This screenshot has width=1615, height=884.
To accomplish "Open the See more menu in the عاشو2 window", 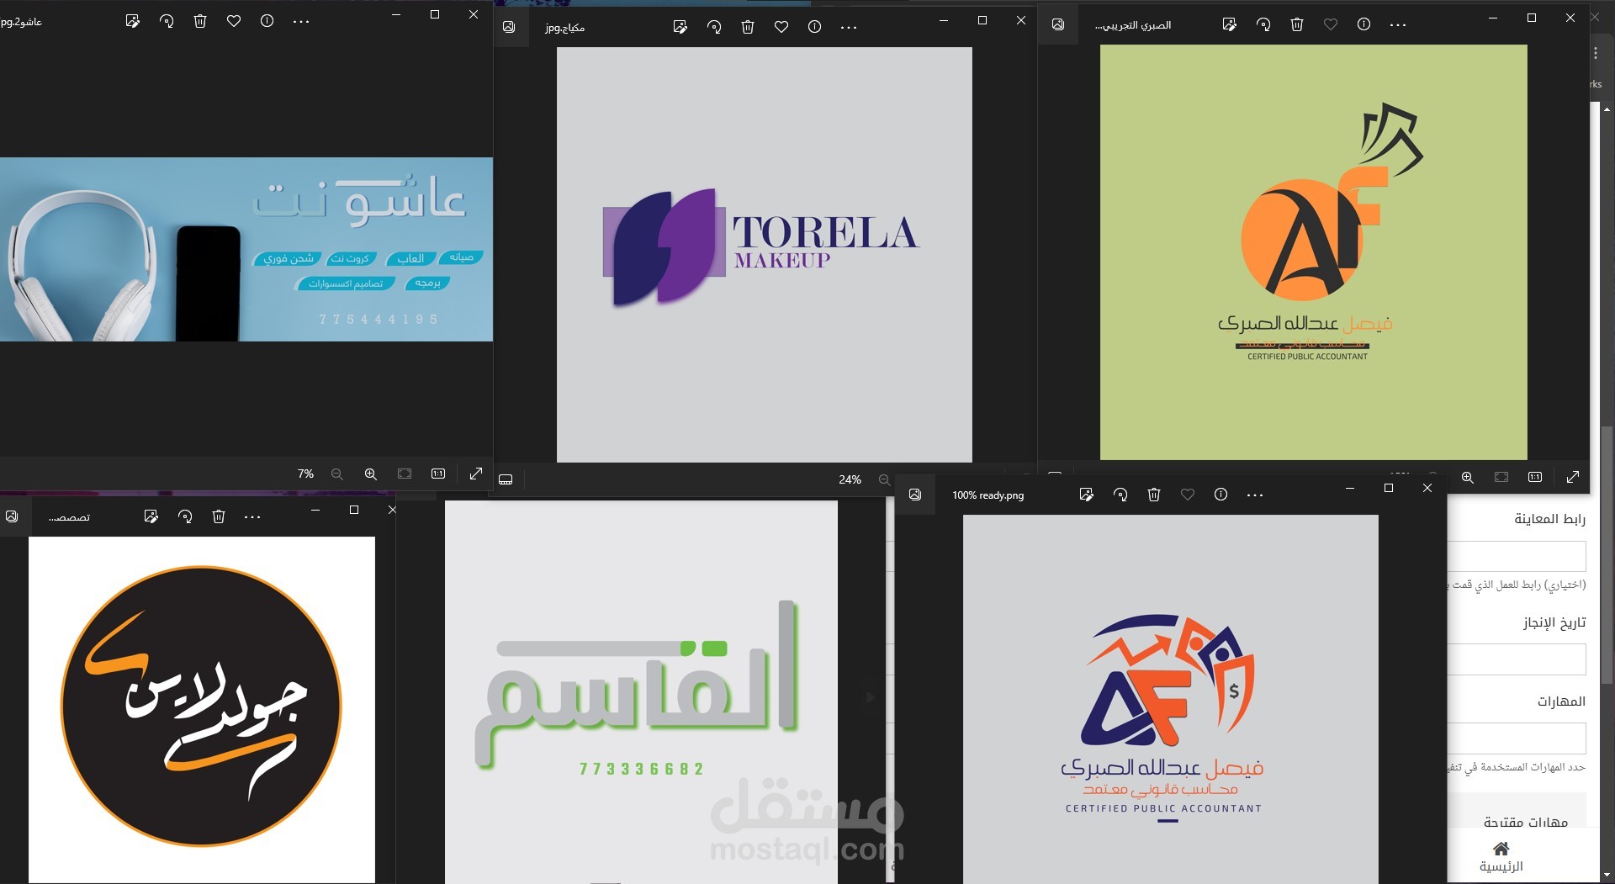I will (301, 21).
